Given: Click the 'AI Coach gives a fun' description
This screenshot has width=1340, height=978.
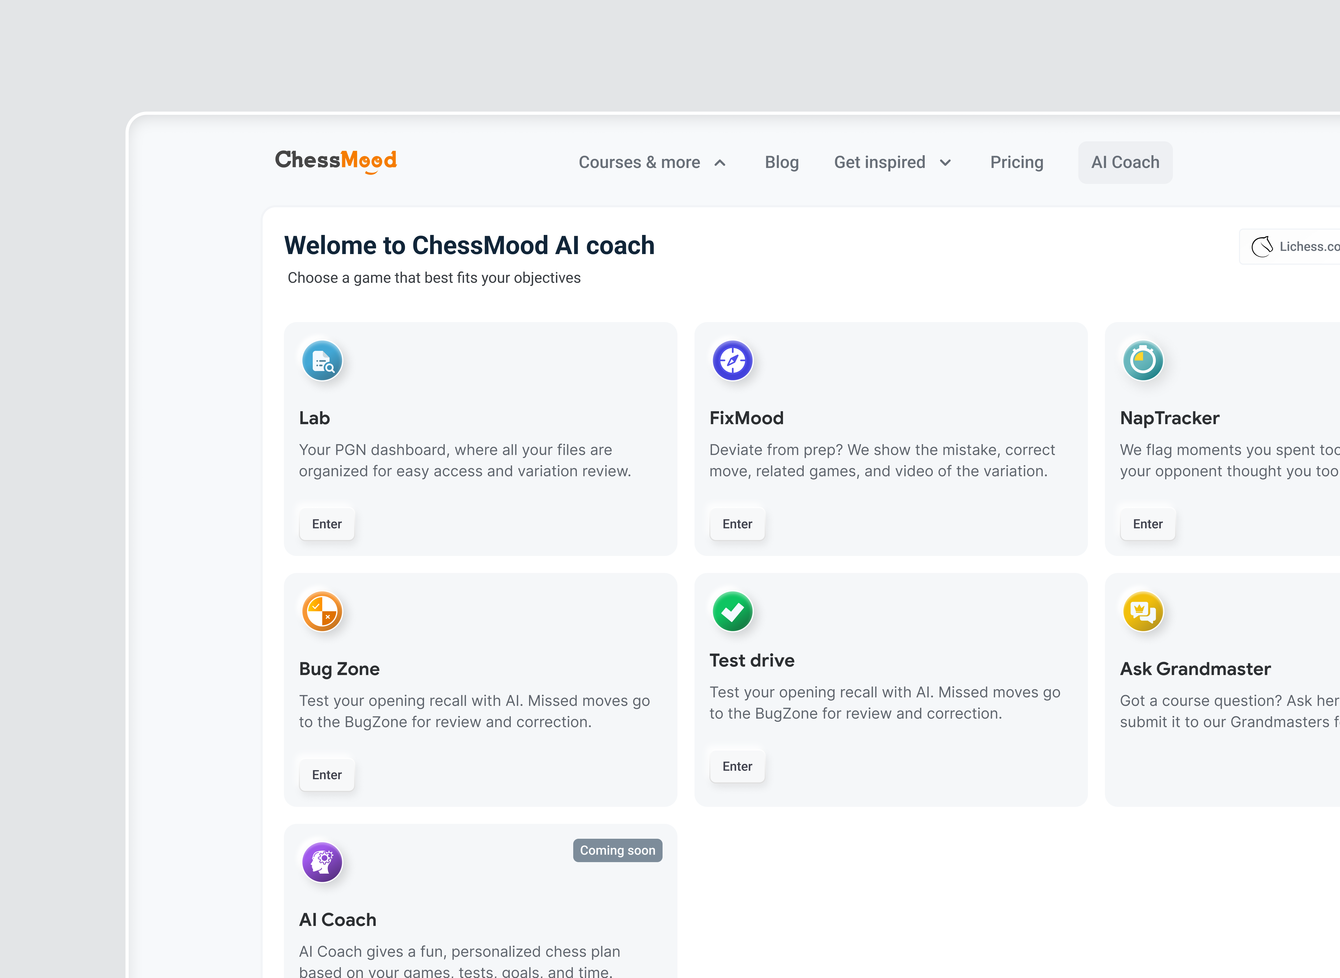Looking at the screenshot, I should [459, 960].
